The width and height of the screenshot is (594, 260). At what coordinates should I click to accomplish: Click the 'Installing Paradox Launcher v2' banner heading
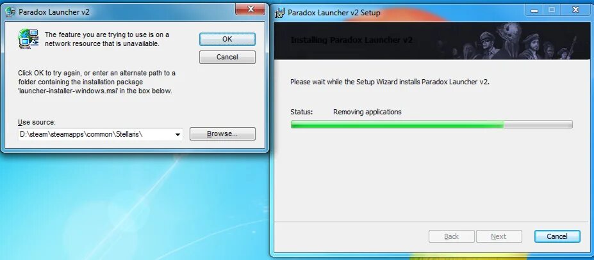point(351,40)
